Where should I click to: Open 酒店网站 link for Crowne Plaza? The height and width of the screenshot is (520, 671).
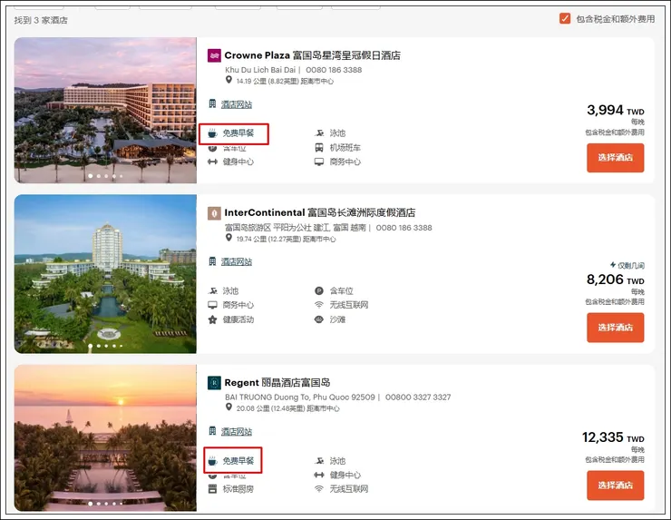pos(237,104)
